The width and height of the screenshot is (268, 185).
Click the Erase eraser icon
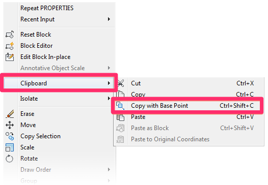coord(10,114)
